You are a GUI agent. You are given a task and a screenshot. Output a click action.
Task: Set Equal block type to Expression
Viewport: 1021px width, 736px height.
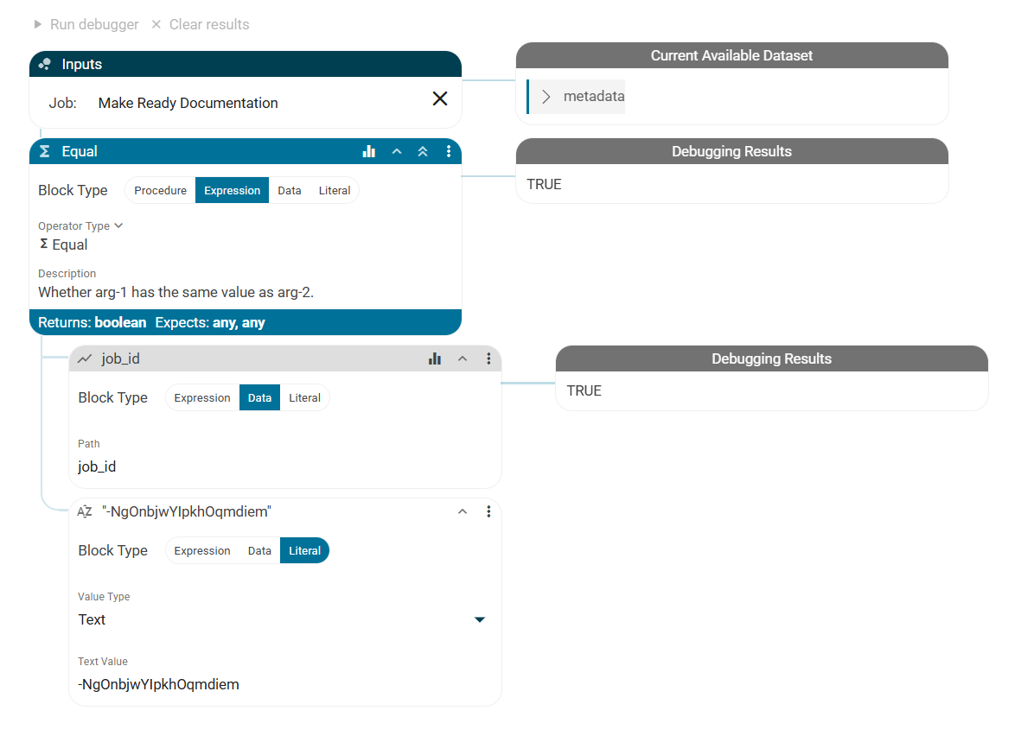(x=232, y=190)
